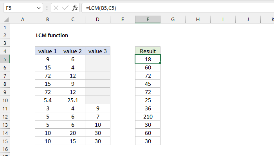Click the Insert Function fx icon
This screenshot has height=156, width=274.
[x=75, y=8]
